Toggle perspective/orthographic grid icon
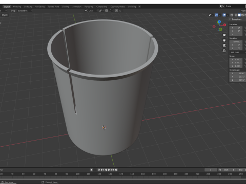Viewport: 246px width, 184px height. pyautogui.click(x=224, y=51)
